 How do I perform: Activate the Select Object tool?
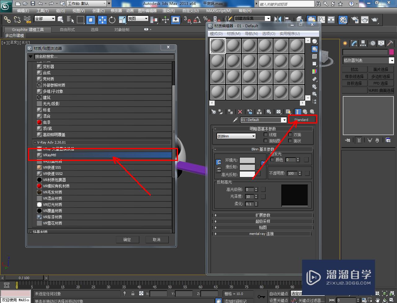click(61, 20)
